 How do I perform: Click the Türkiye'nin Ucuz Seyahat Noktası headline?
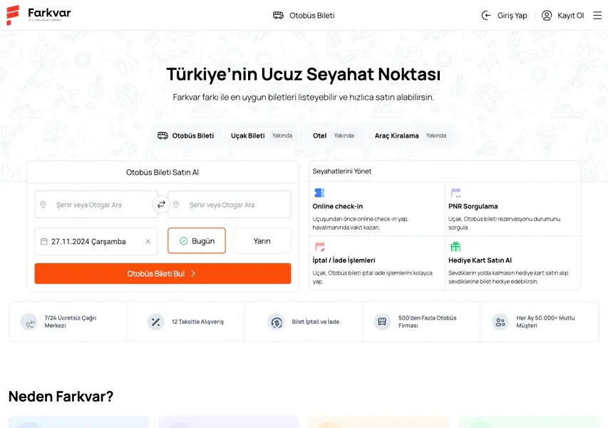pos(304,74)
